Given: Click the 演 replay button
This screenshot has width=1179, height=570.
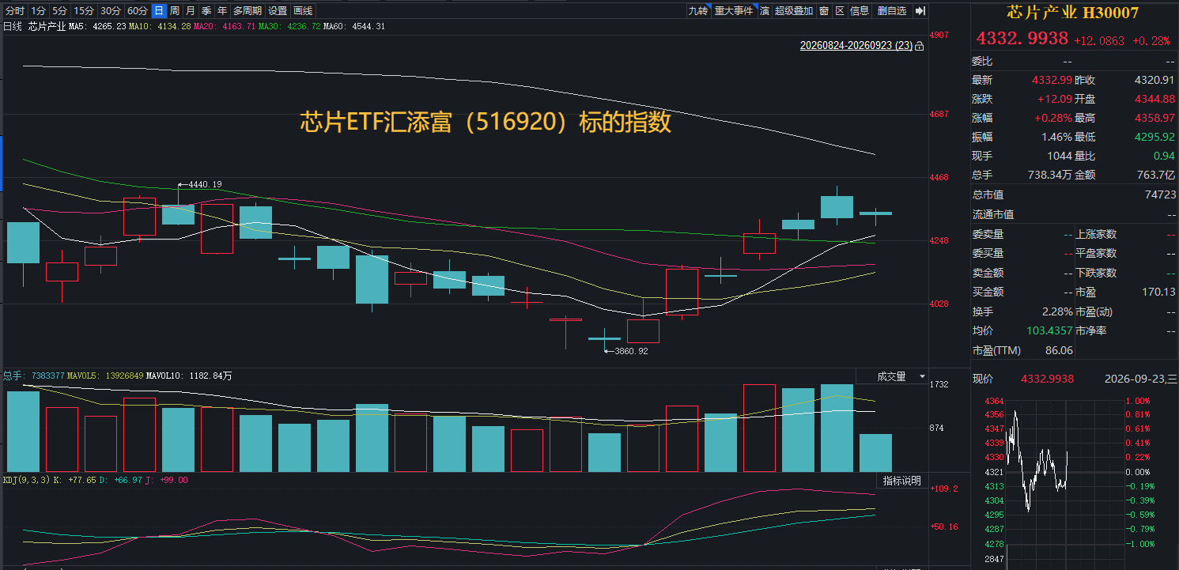Looking at the screenshot, I should pos(765,11).
